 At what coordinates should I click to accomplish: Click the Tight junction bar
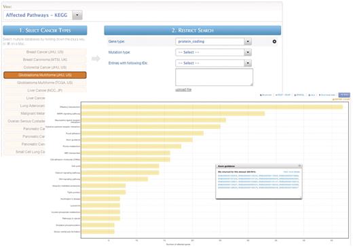pyautogui.click(x=104, y=193)
